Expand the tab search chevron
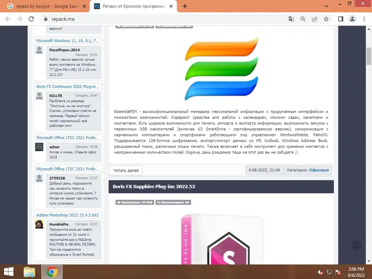372x279 pixels. pyautogui.click(x=327, y=6)
